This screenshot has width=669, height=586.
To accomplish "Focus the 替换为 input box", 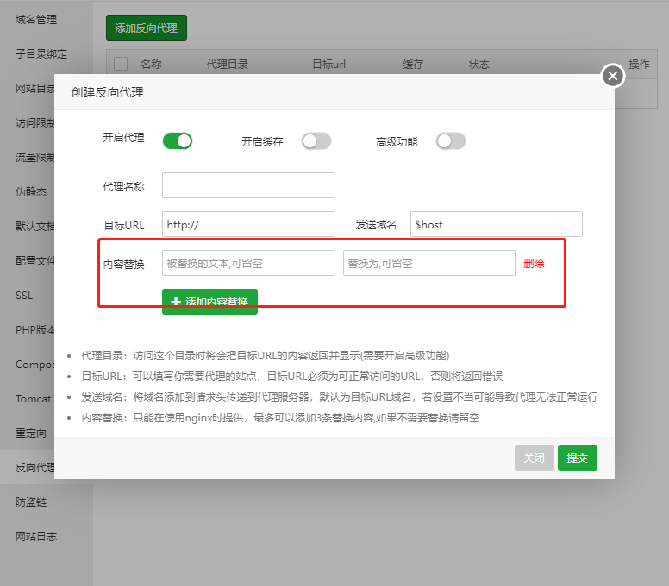I will coord(428,263).
